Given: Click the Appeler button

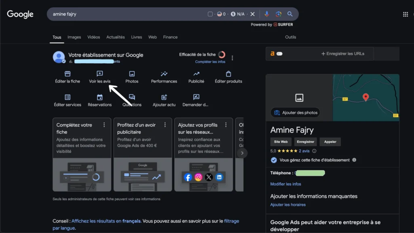Looking at the screenshot, I should tap(330, 142).
